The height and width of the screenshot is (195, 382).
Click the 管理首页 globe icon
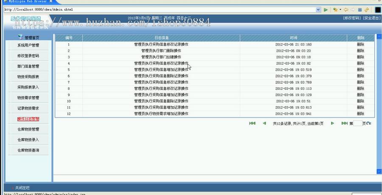pos(21,37)
